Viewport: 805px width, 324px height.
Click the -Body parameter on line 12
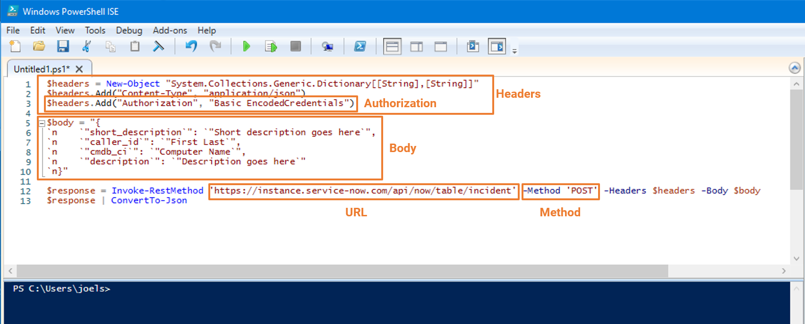pyautogui.click(x=714, y=190)
